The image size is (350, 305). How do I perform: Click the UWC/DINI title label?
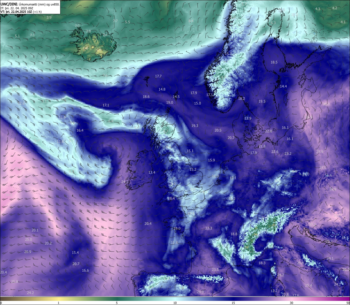9,4
